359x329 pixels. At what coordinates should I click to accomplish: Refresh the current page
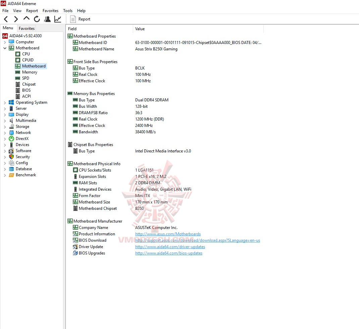(37, 19)
